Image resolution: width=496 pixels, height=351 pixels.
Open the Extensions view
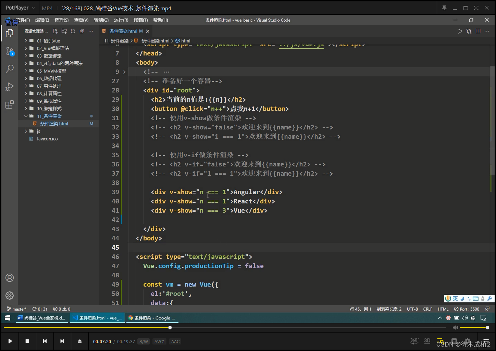pos(10,104)
